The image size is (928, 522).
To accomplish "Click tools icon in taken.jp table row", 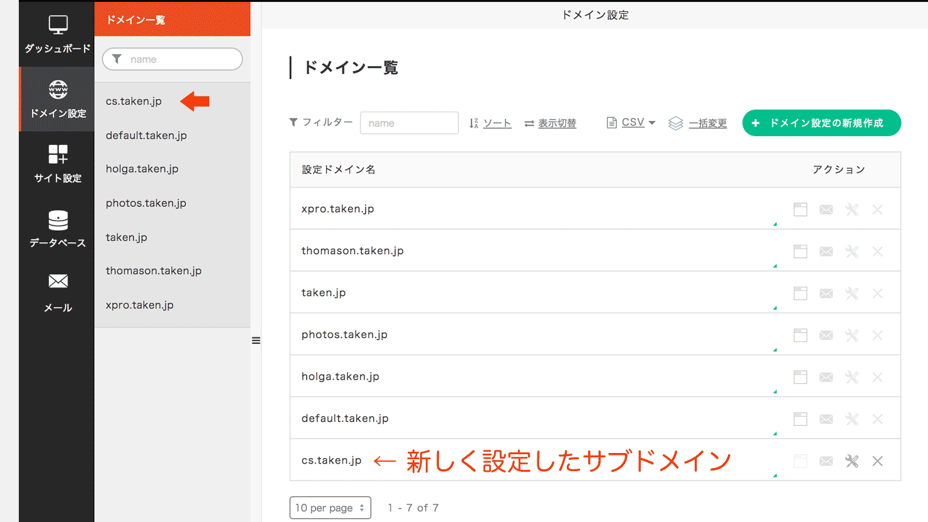I will 852,294.
